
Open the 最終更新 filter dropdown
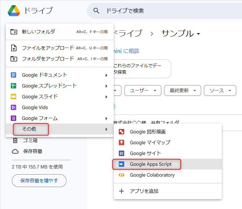(182, 90)
